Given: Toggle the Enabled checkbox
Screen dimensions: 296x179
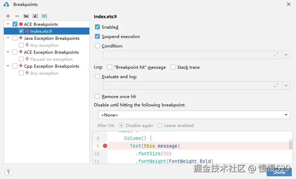Looking at the screenshot, I should 97,27.
